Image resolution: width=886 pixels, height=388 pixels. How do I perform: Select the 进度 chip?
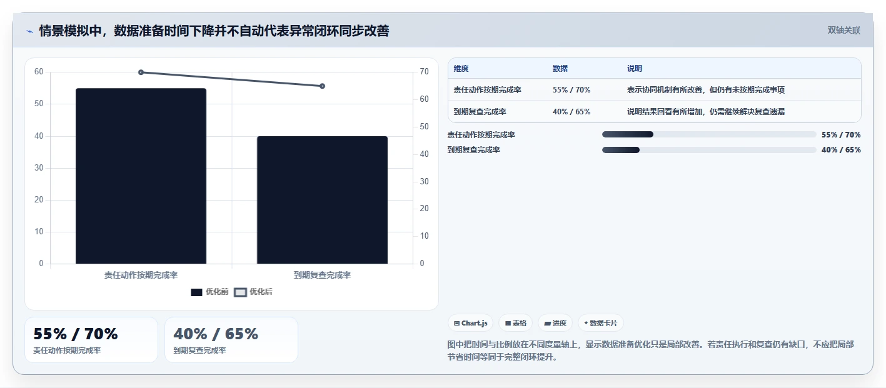point(555,323)
